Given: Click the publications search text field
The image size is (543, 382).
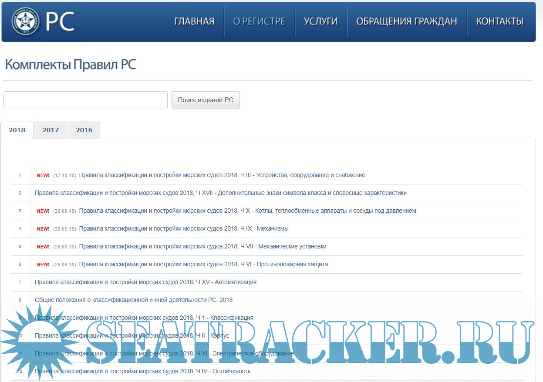Looking at the screenshot, I should point(85,100).
